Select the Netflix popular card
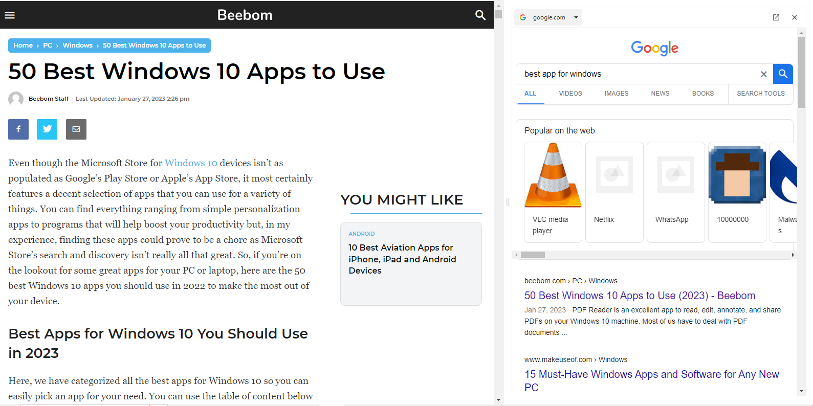 click(614, 192)
